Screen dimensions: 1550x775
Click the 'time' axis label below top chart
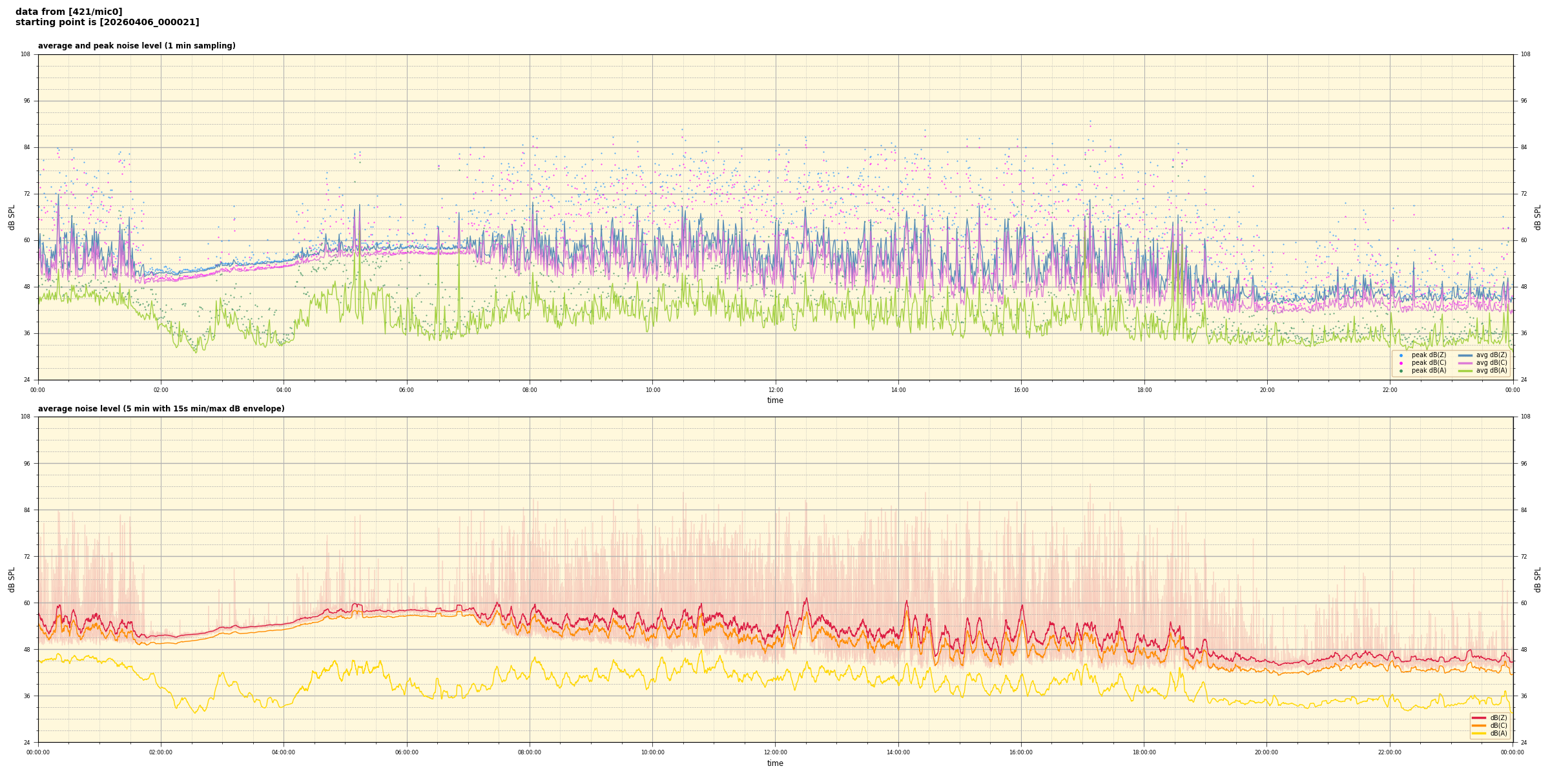tap(775, 400)
